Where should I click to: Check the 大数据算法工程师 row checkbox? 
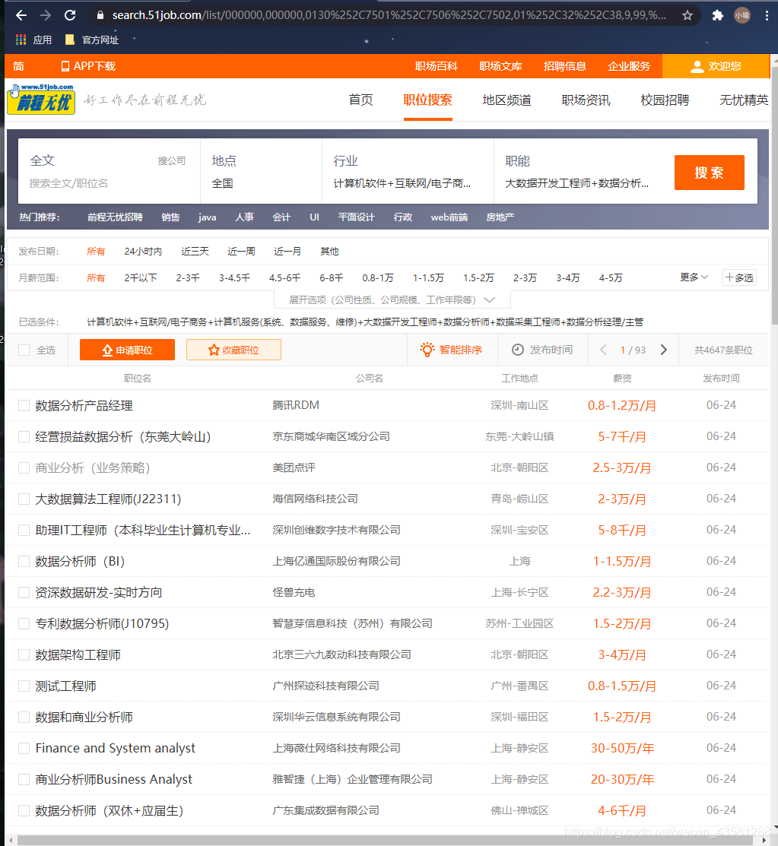[24, 499]
